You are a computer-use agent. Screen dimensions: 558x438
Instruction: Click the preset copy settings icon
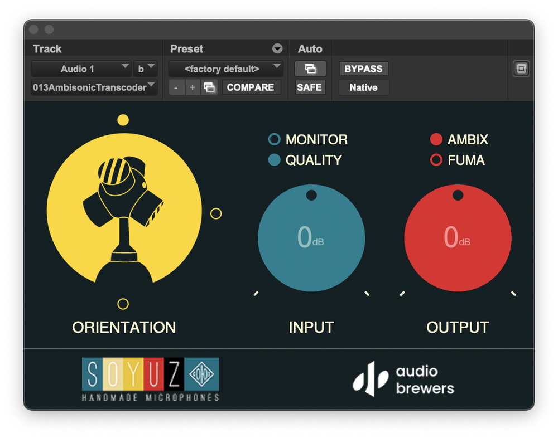pos(209,87)
